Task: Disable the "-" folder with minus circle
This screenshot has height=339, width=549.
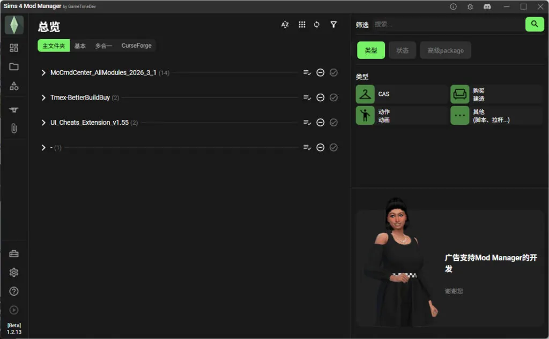Action: coord(321,147)
